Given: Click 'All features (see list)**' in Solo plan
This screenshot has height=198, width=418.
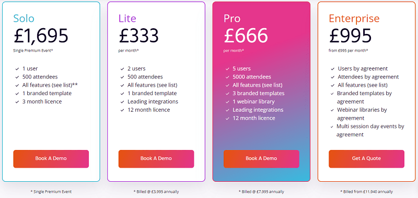Looking at the screenshot, I should 50,85.
